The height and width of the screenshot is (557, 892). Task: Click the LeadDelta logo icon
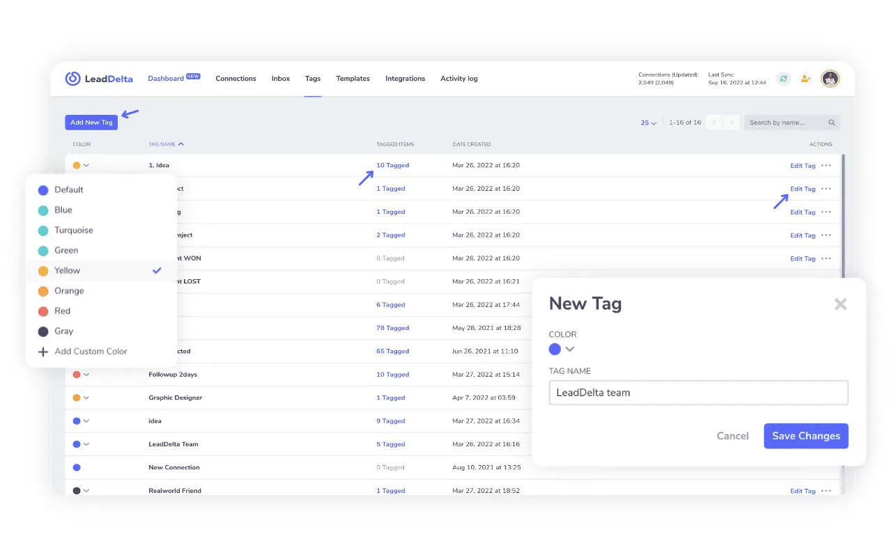(72, 79)
